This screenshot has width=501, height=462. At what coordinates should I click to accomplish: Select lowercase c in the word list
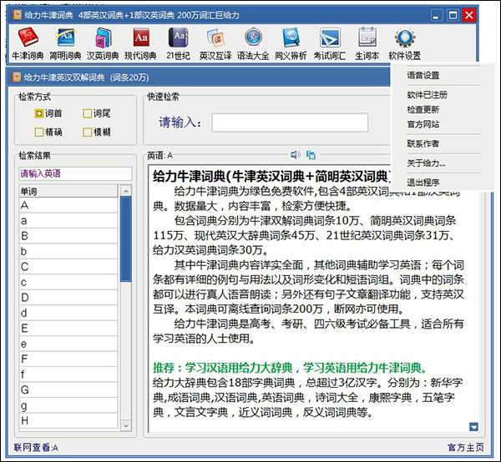pyautogui.click(x=68, y=282)
